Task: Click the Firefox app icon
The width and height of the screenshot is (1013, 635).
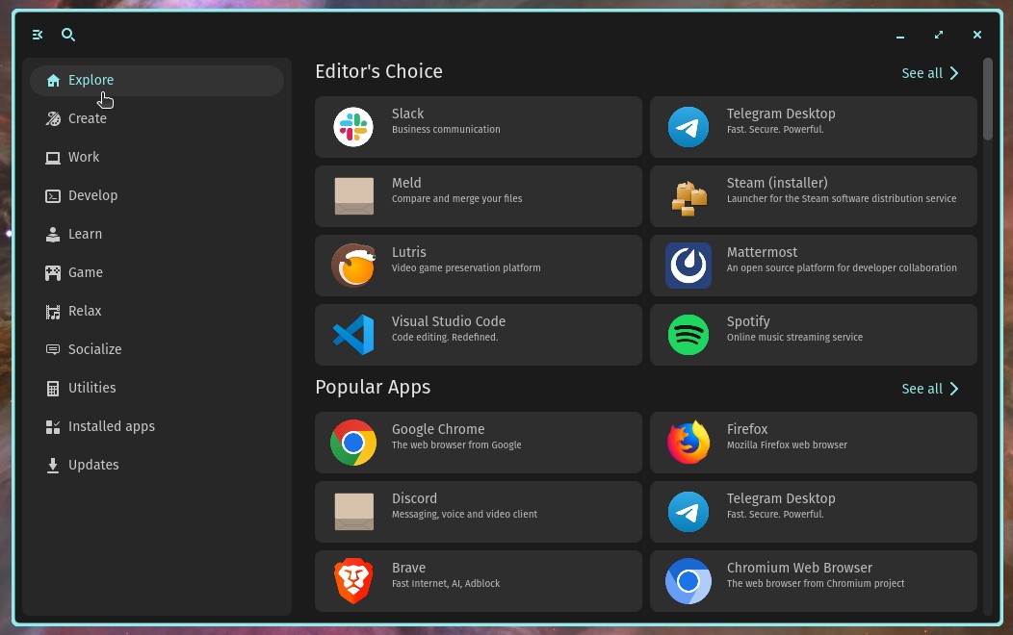Action: click(688, 443)
